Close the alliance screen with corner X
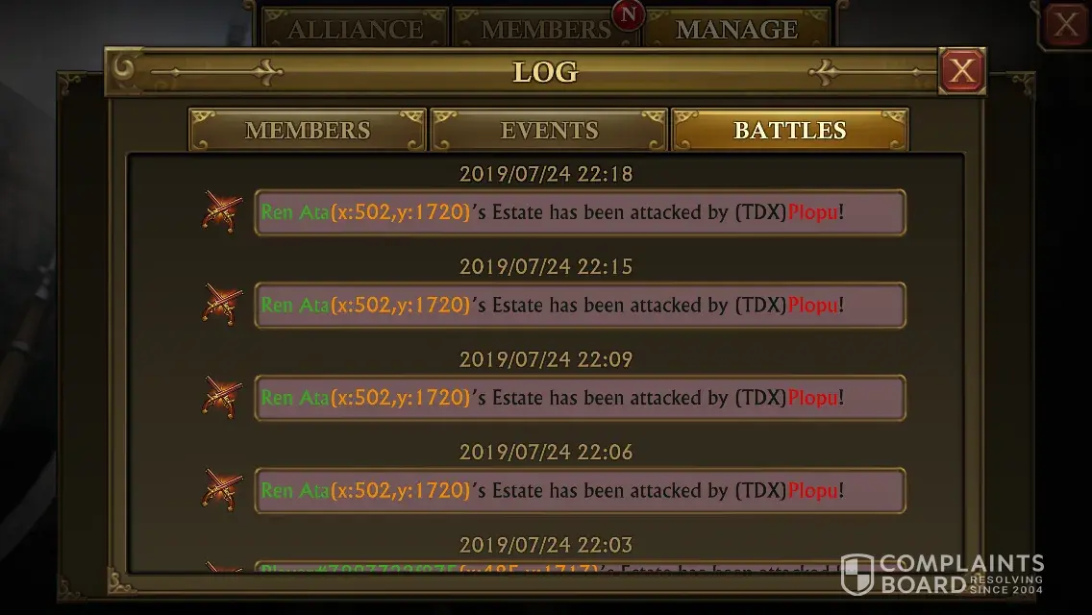 pos(1065,25)
